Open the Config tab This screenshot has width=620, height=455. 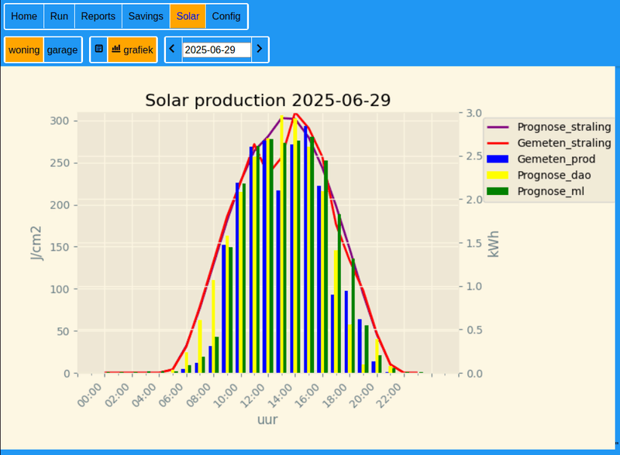[x=226, y=16]
